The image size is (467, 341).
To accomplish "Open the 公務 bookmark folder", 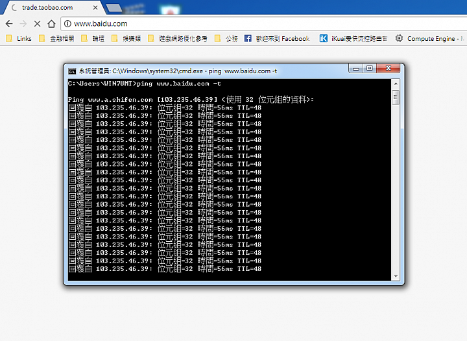I will pos(226,38).
